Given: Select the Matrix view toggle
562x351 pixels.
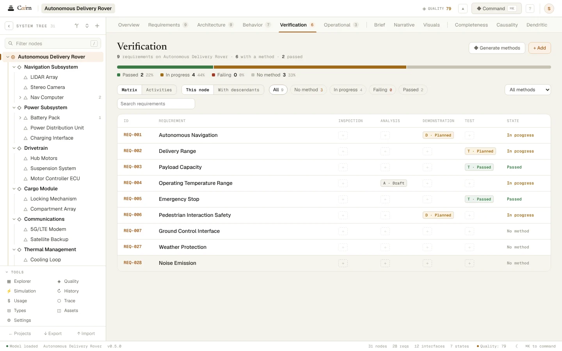Looking at the screenshot, I should pos(130,90).
